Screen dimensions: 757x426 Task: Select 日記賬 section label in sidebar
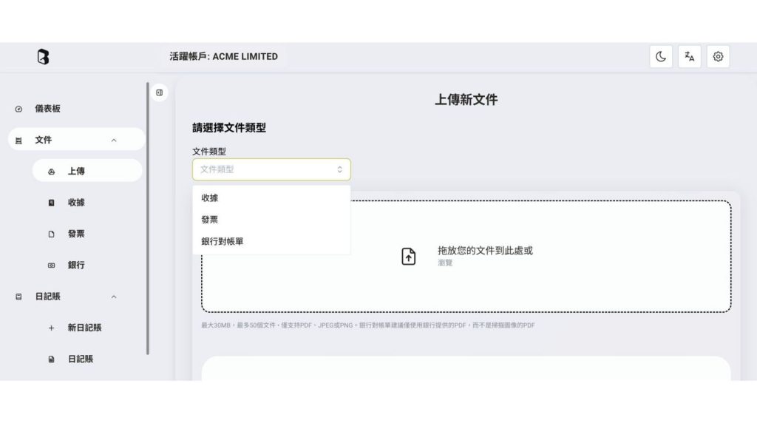(47, 296)
